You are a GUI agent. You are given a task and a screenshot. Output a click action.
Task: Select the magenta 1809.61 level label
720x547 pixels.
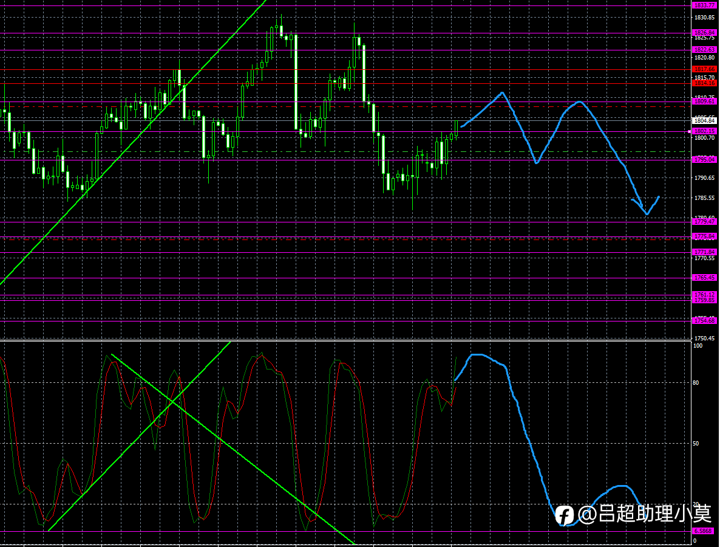(704, 101)
